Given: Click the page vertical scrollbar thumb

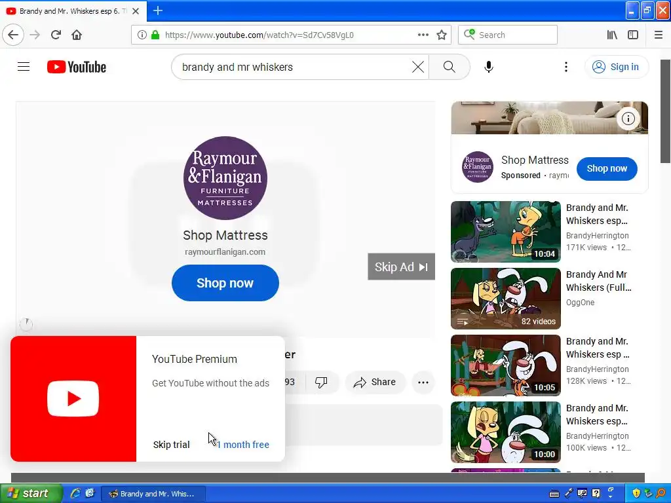Looking at the screenshot, I should (x=666, y=111).
